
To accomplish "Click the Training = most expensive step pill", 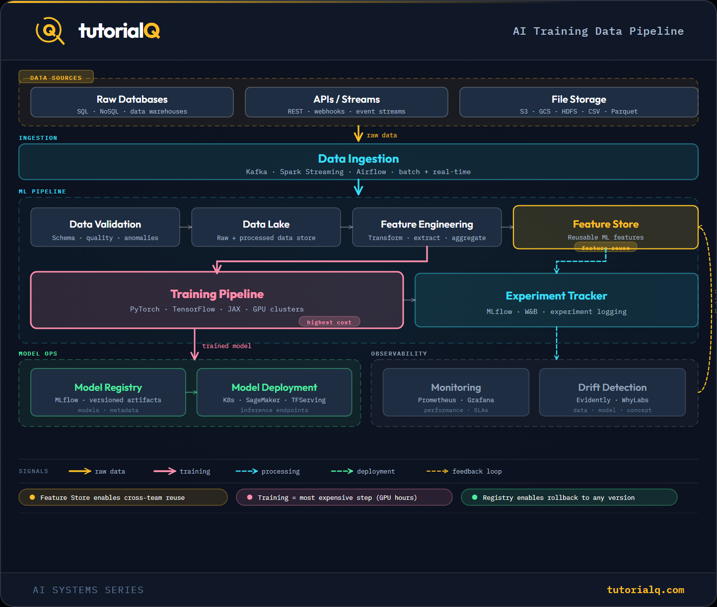I will point(344,497).
